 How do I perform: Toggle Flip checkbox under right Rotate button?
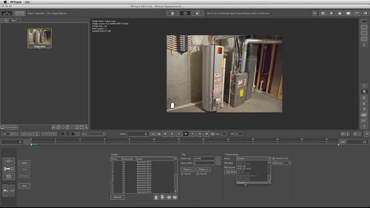tap(198, 174)
